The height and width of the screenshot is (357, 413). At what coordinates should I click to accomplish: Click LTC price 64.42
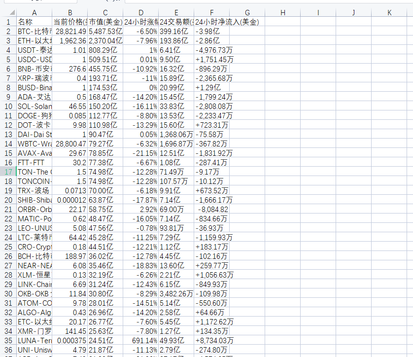pos(70,238)
